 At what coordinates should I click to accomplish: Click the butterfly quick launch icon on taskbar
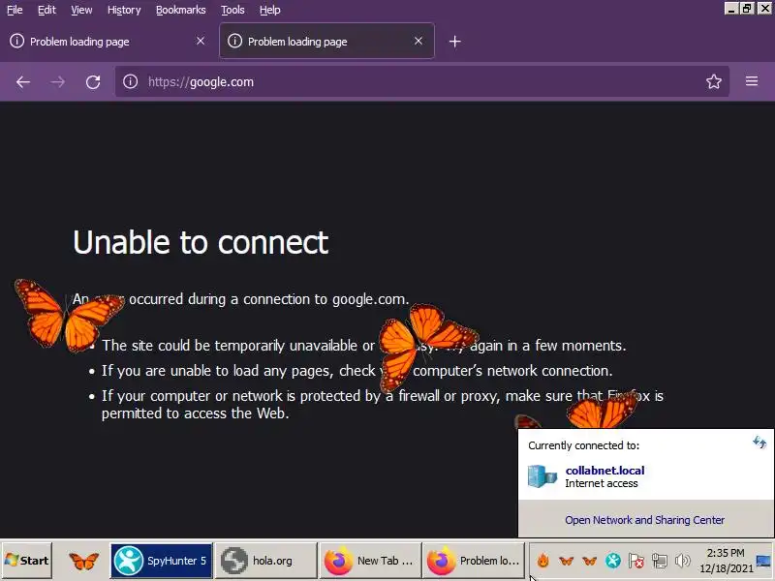83,561
